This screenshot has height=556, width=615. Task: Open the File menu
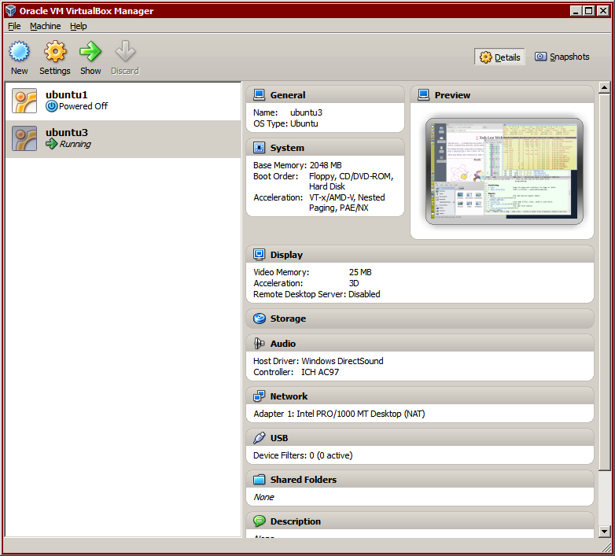[14, 26]
